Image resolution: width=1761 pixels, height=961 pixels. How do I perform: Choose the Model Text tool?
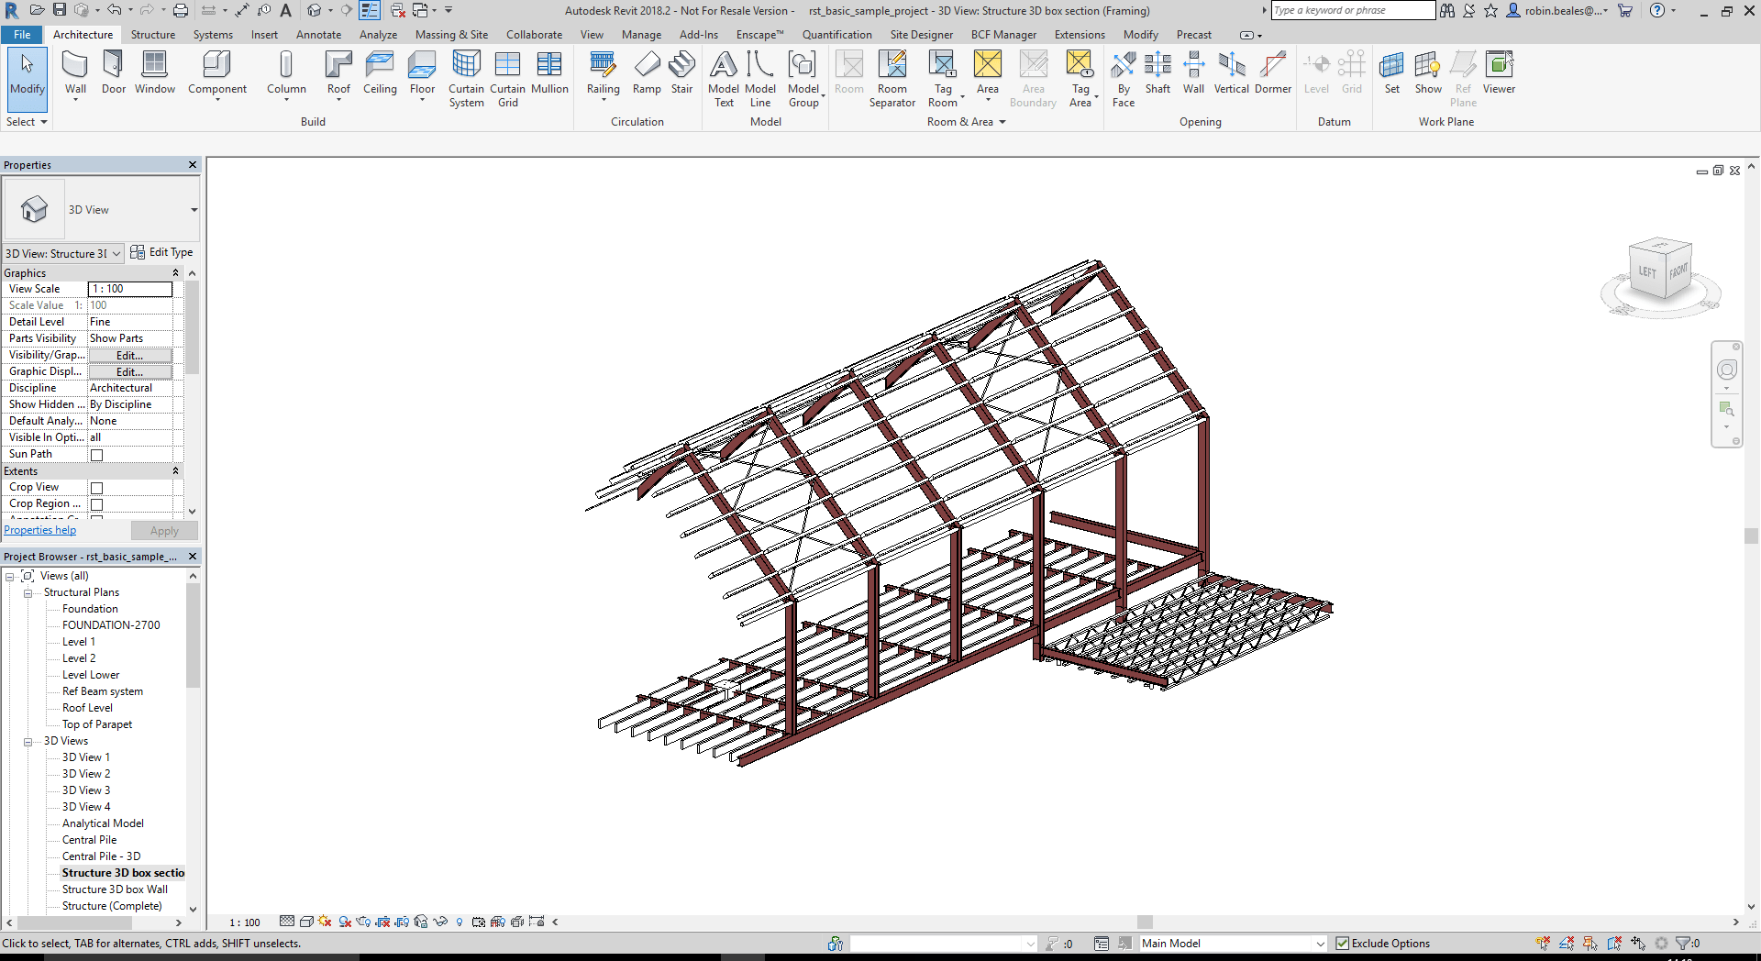[x=724, y=79]
